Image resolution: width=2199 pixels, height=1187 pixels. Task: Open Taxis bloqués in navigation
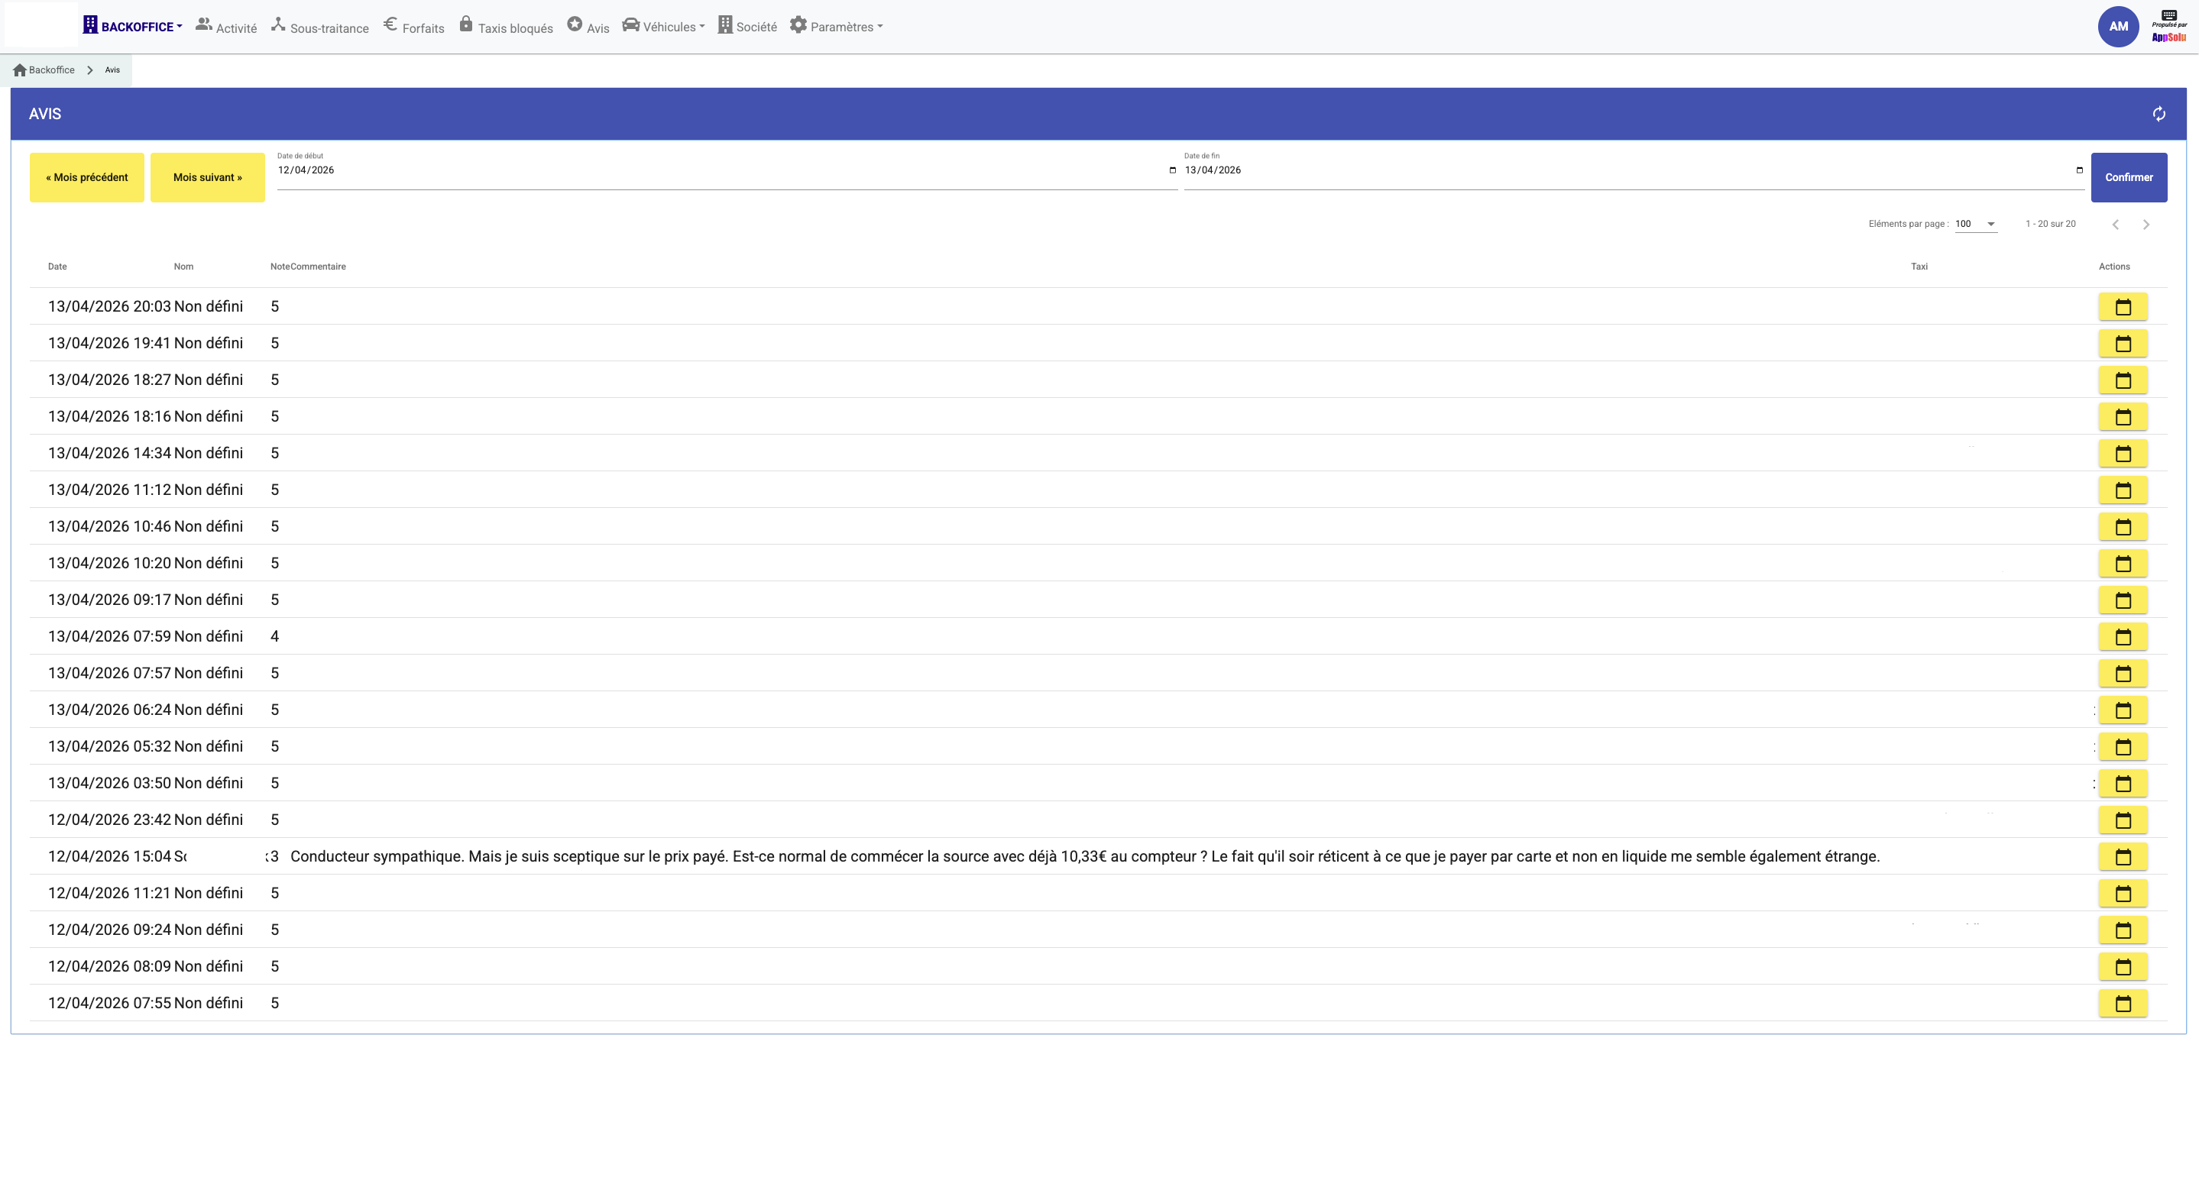click(507, 27)
